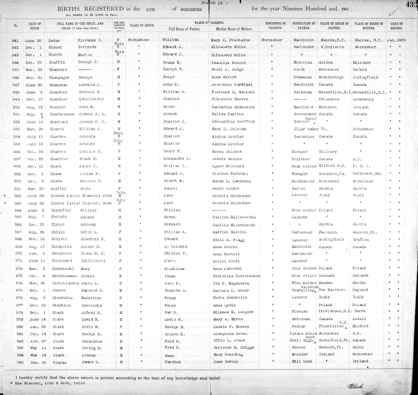Image resolution: width=418 pixels, height=395 pixels.
Task: Click 'Effie L. Jones' mother name
Action: click(229, 340)
